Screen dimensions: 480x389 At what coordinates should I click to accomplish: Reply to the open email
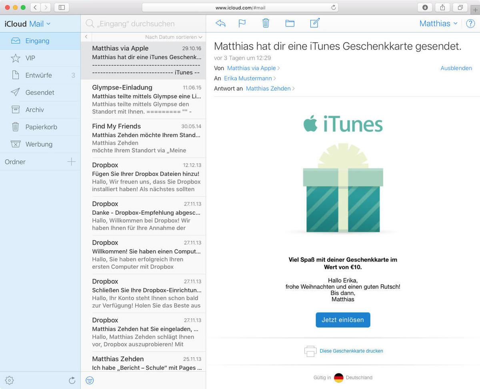[220, 23]
